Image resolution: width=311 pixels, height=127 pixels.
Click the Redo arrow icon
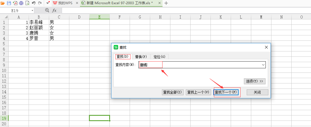click(x=40, y=3)
